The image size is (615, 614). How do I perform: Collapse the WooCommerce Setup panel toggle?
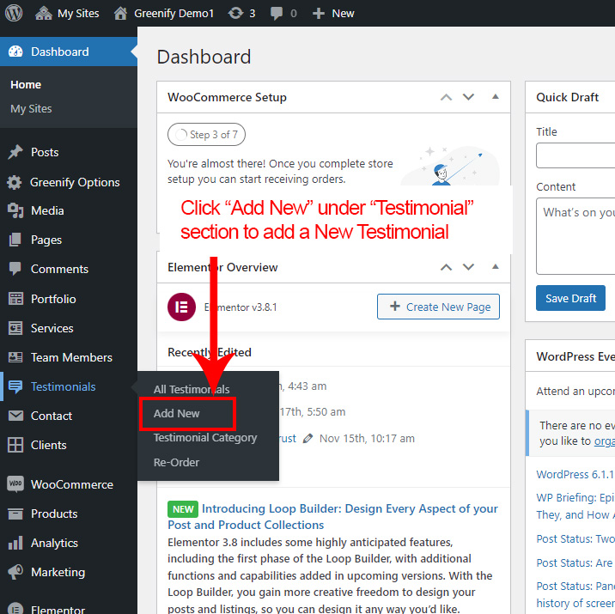pyautogui.click(x=496, y=97)
